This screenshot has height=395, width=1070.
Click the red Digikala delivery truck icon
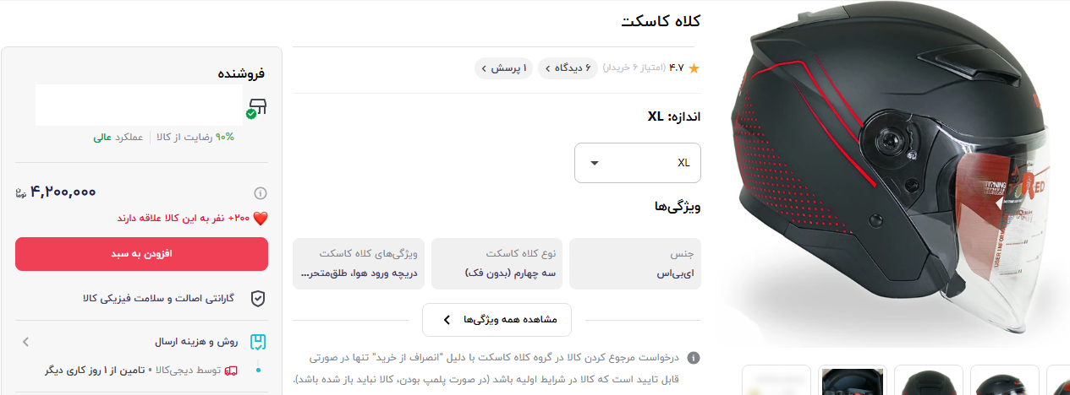tap(231, 371)
